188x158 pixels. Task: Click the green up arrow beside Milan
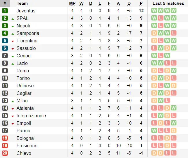tap(13, 101)
